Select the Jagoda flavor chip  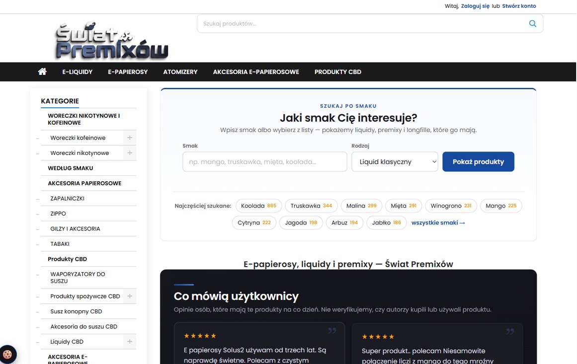click(x=301, y=223)
